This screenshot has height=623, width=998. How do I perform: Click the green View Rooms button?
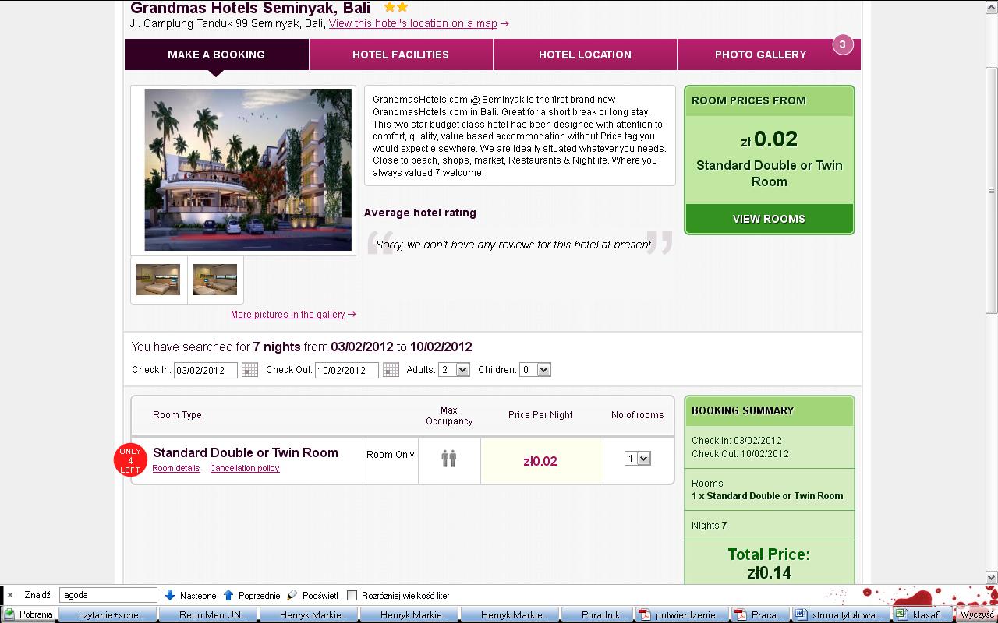(x=769, y=219)
